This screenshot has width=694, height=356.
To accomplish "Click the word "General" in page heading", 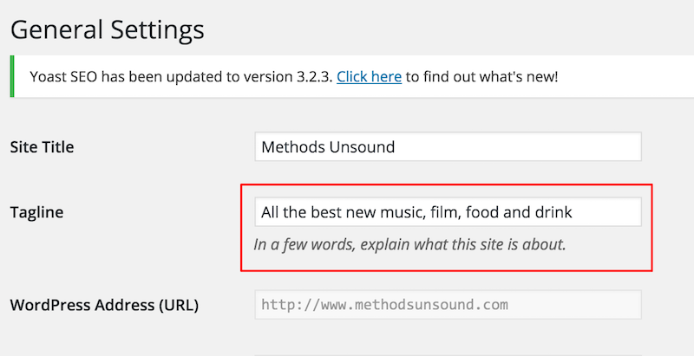I will (59, 29).
